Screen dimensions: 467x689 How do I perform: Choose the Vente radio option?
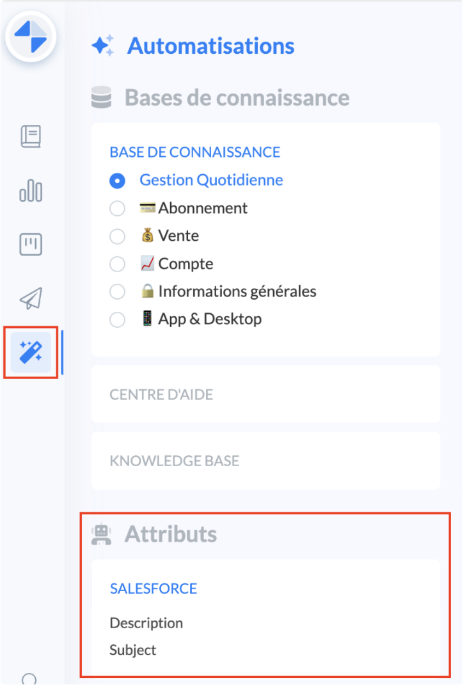click(x=117, y=236)
